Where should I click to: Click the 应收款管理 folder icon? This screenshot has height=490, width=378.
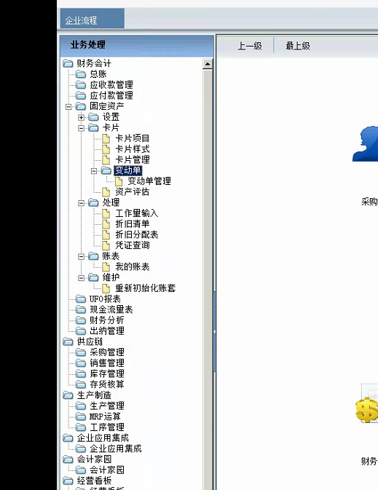[x=81, y=85]
